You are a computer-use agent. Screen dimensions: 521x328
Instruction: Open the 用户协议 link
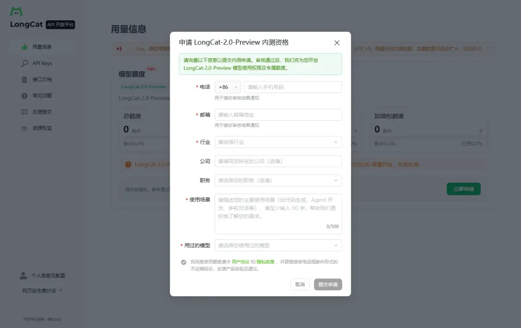pyautogui.click(x=241, y=262)
